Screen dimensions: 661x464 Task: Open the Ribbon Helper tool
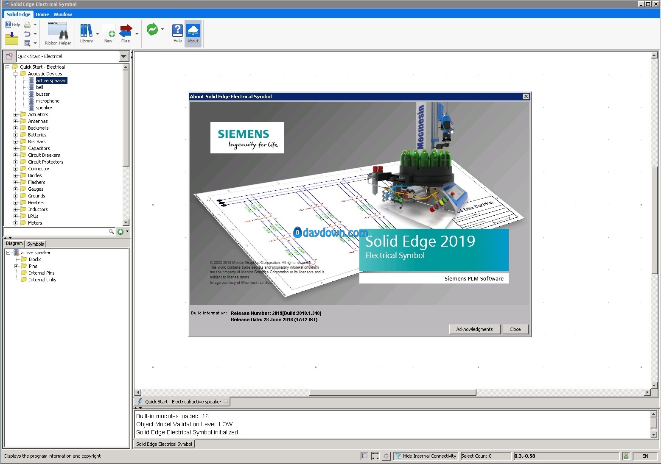click(58, 33)
